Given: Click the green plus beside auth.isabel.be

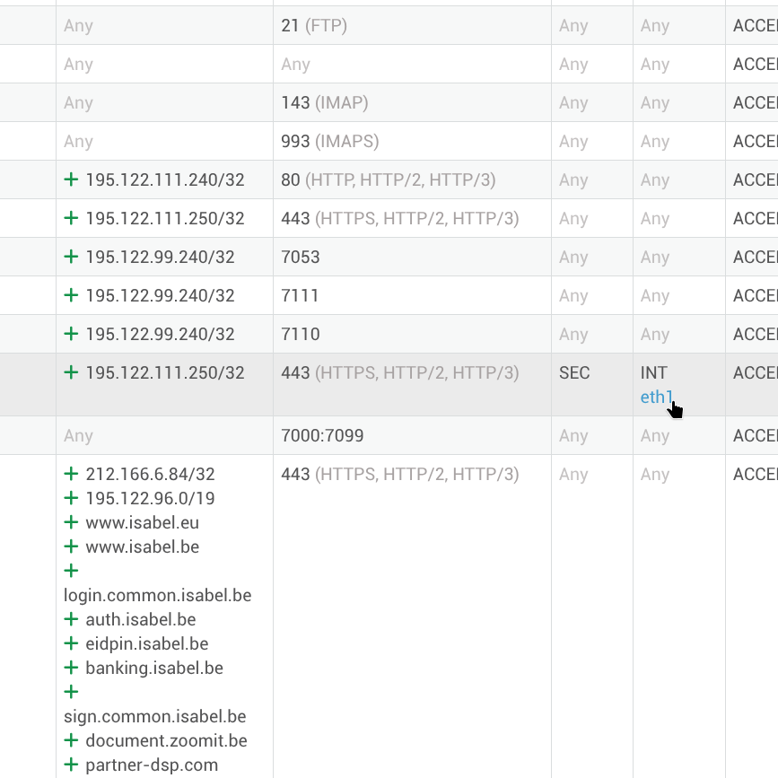Looking at the screenshot, I should coord(71,619).
